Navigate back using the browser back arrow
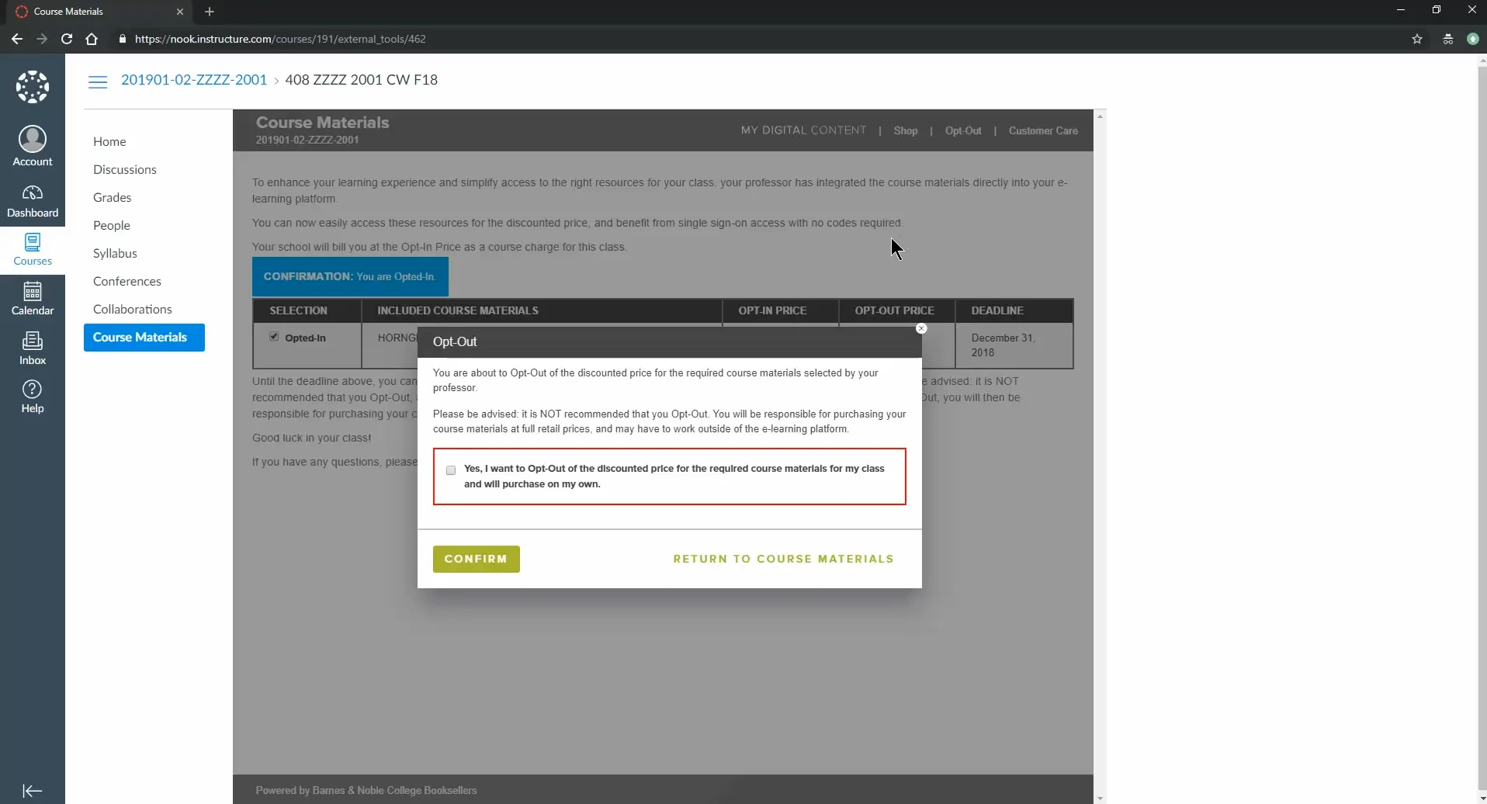1487x804 pixels. tap(16, 39)
